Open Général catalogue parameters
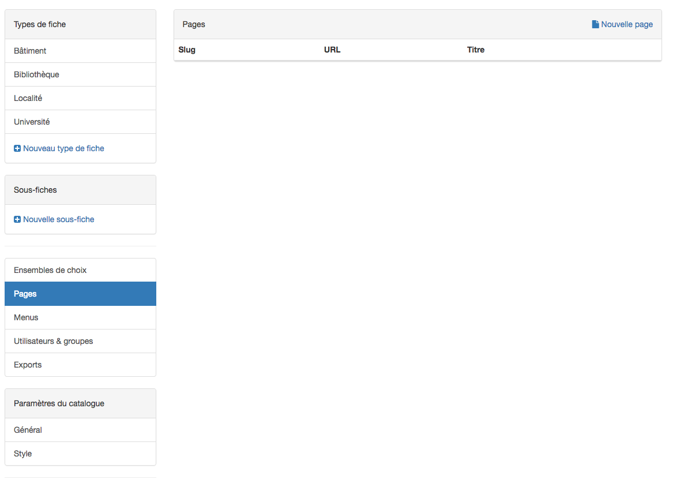This screenshot has width=673, height=483. (28, 430)
